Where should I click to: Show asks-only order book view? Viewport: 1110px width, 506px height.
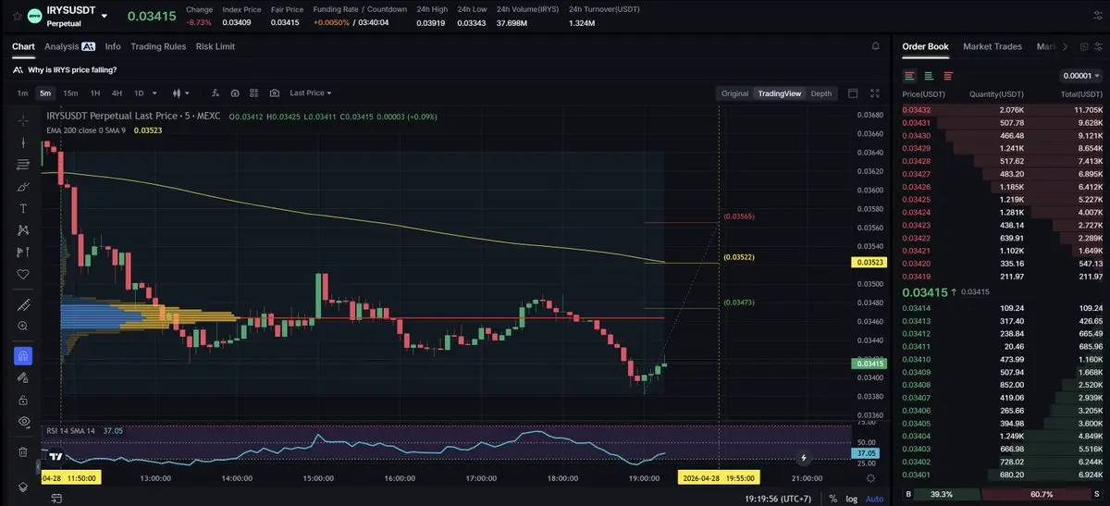click(x=948, y=76)
